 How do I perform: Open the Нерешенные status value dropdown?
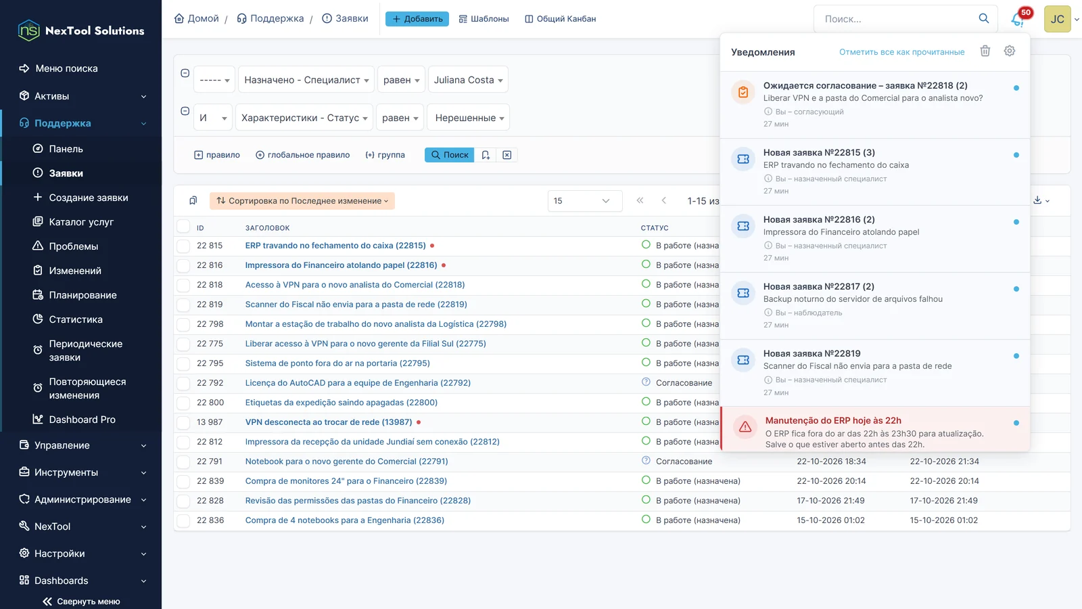[x=469, y=118]
